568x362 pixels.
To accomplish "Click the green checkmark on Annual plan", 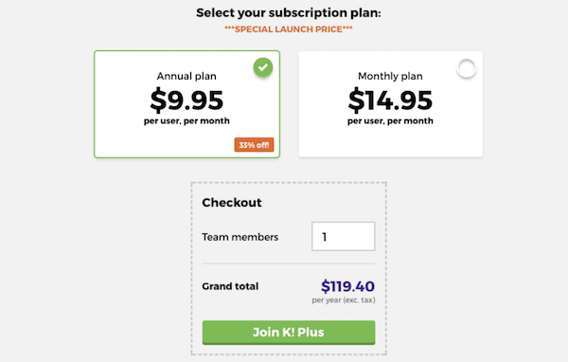I will pos(263,67).
